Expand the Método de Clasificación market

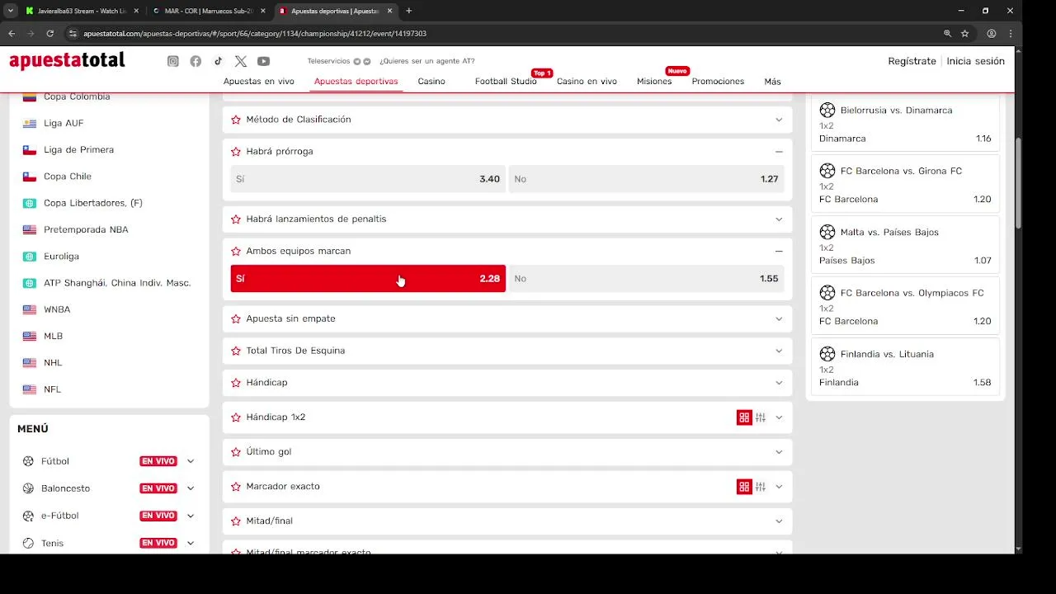point(778,120)
